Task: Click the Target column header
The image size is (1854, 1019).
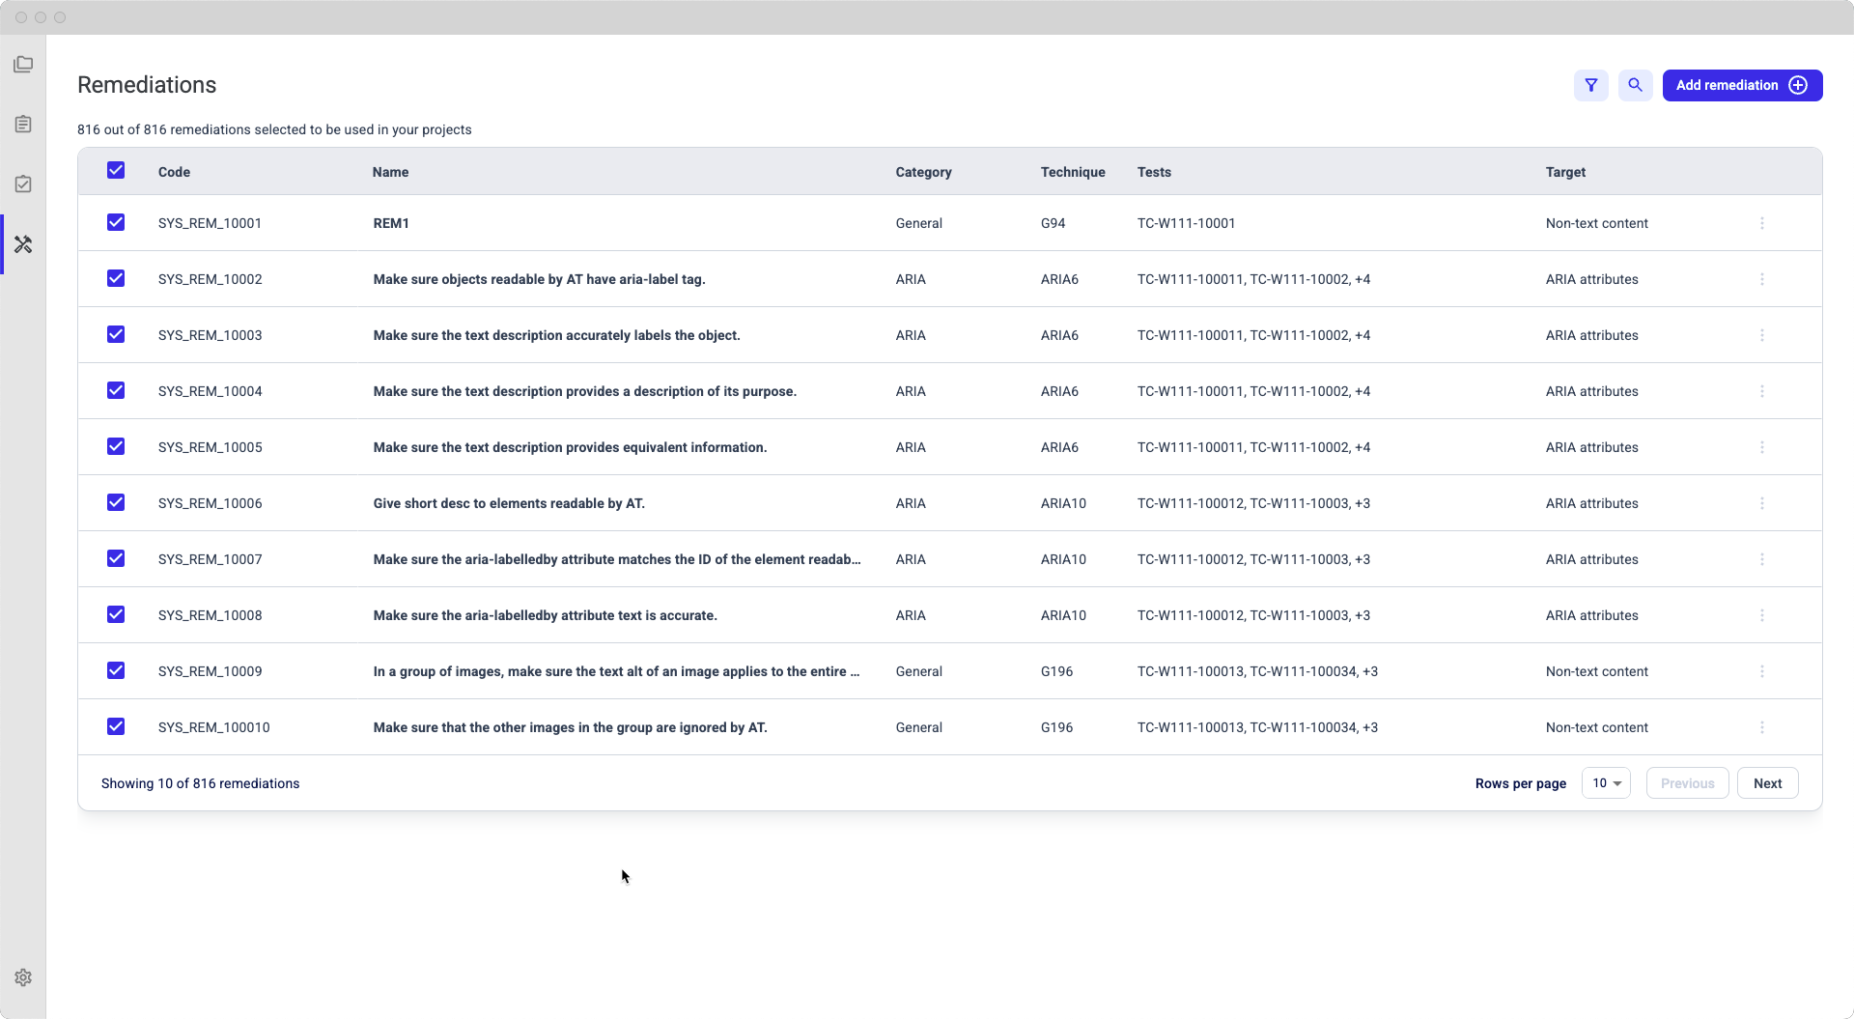Action: point(1565,172)
